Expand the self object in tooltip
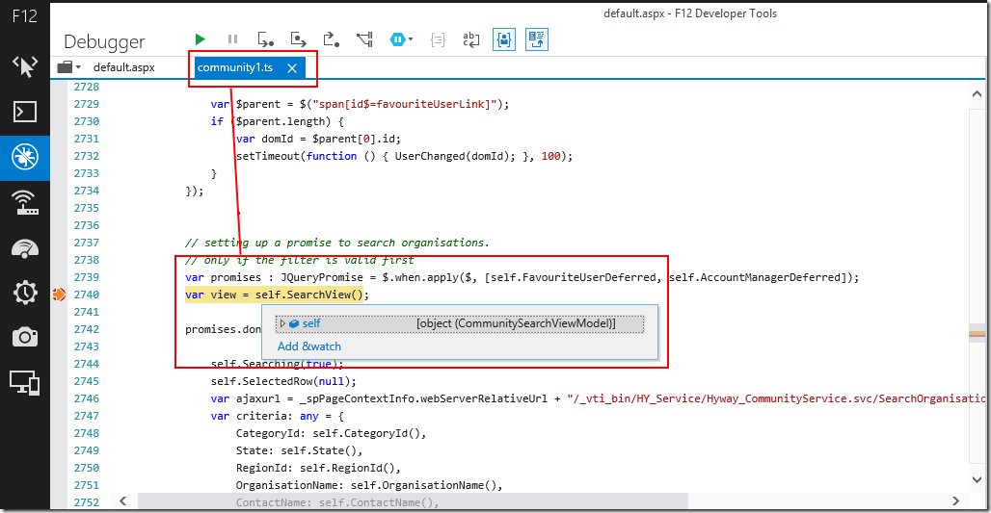The width and height of the screenshot is (991, 513). coord(282,324)
